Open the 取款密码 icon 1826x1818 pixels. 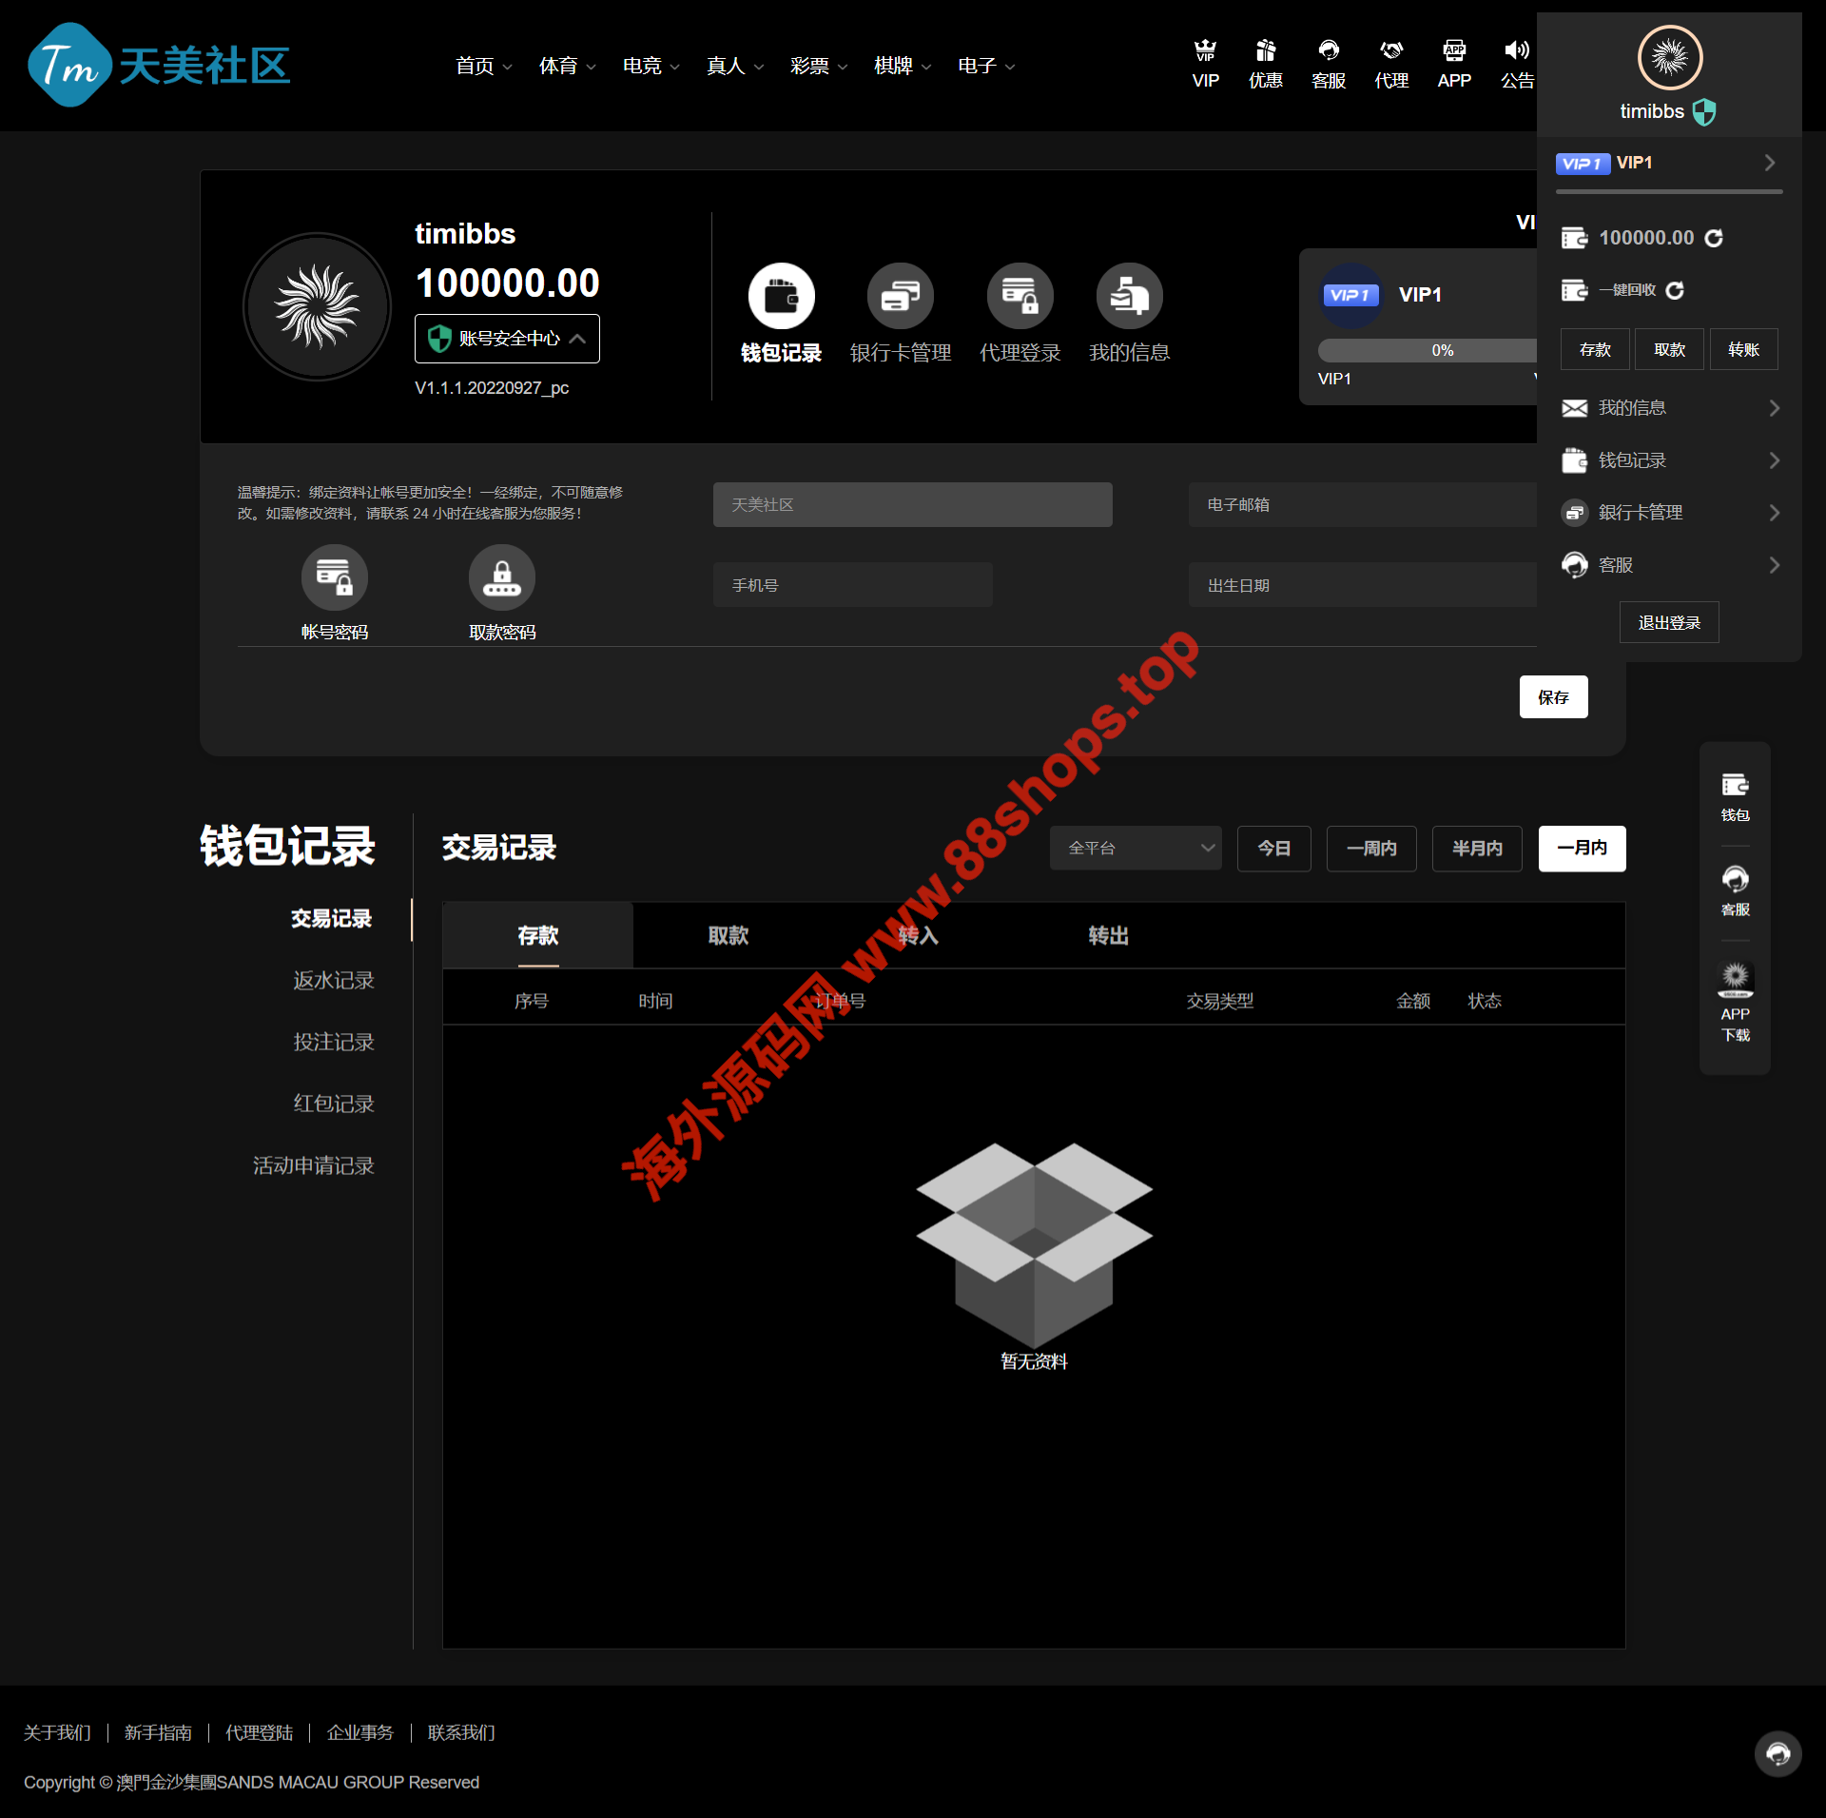pyautogui.click(x=502, y=577)
